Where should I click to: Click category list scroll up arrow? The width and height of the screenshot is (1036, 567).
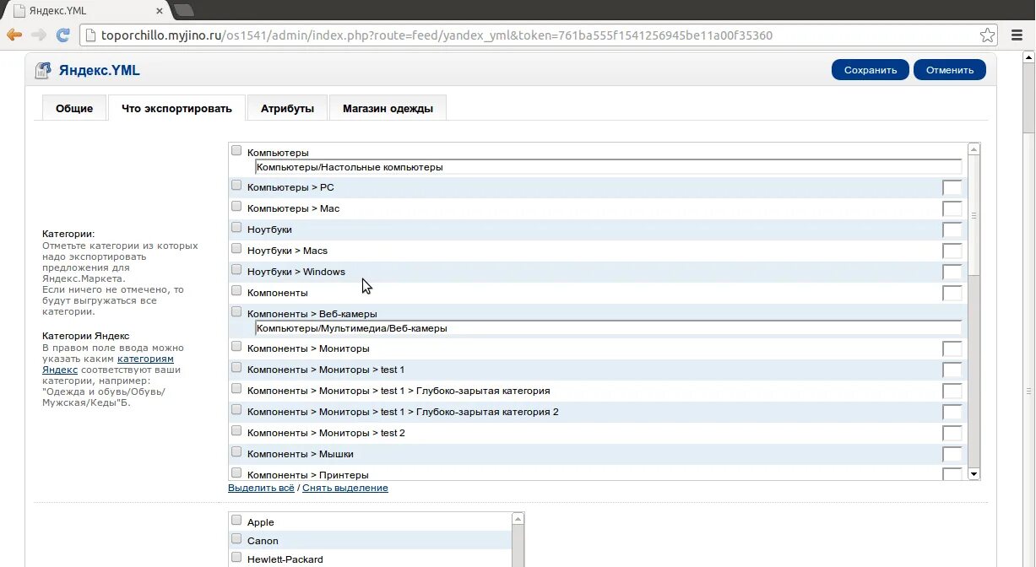click(974, 149)
